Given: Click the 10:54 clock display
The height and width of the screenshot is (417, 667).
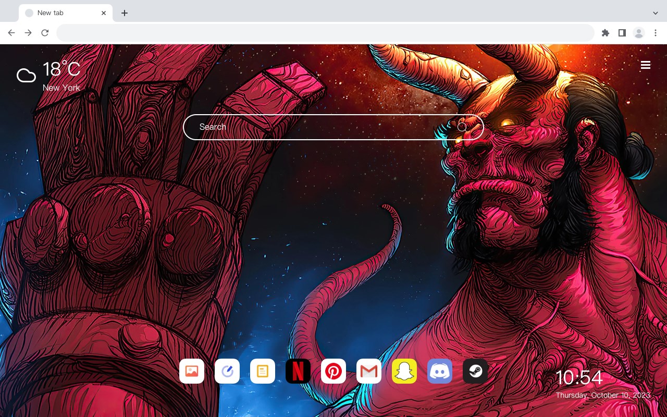Looking at the screenshot, I should pos(579,377).
